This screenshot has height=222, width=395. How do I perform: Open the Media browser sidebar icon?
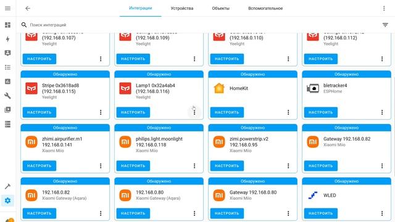8,110
